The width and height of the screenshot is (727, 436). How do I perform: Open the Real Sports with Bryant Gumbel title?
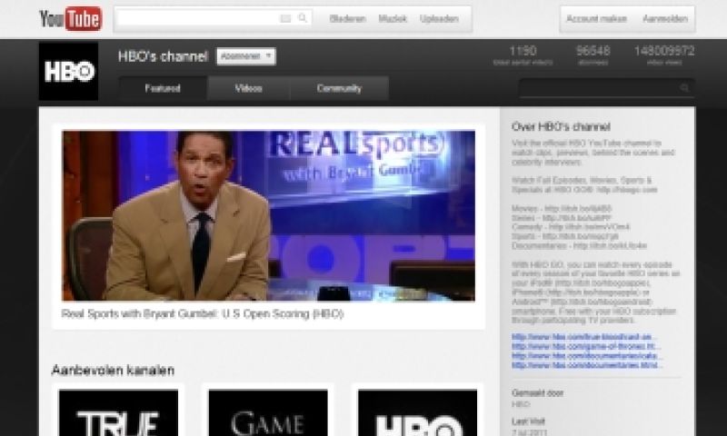[x=203, y=313]
